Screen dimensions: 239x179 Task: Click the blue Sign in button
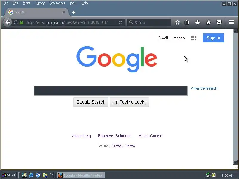pos(213,38)
